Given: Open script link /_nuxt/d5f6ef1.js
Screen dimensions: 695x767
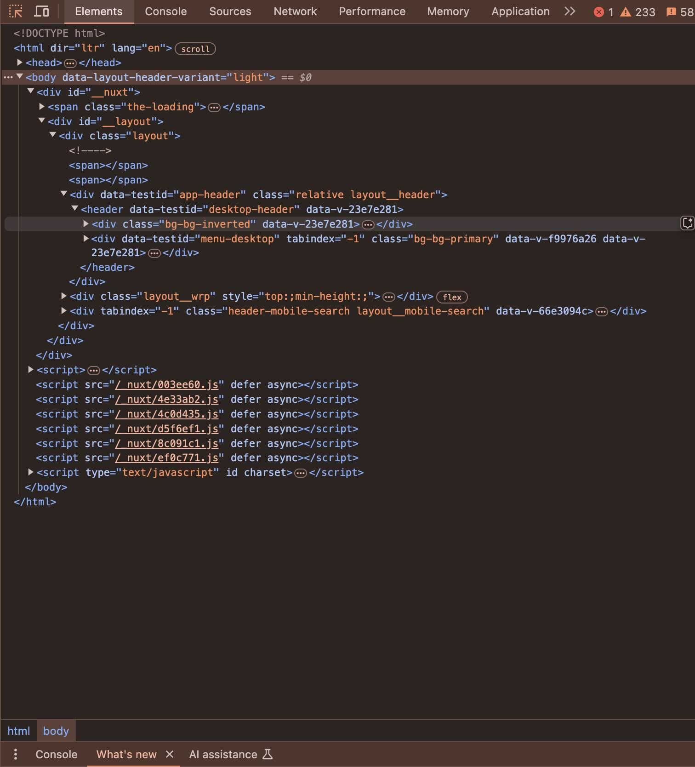Looking at the screenshot, I should pyautogui.click(x=166, y=429).
